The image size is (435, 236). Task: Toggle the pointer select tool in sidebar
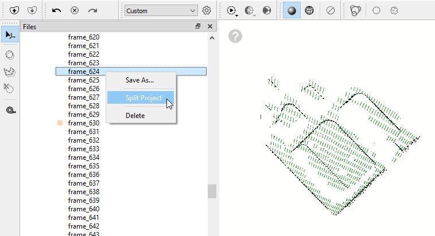10,34
